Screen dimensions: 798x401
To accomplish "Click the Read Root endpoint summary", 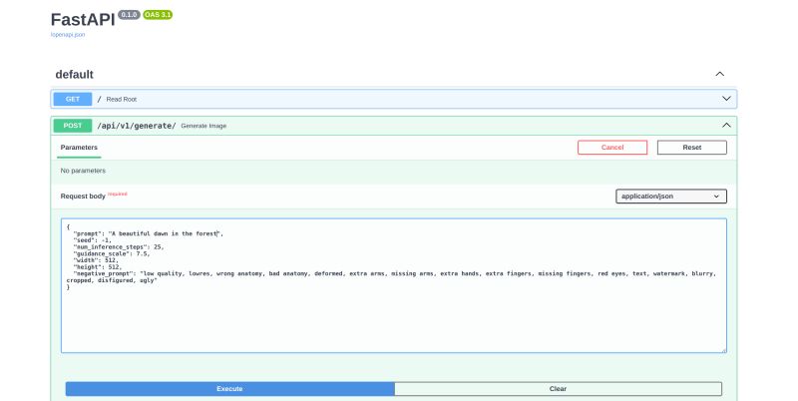I will pos(121,99).
